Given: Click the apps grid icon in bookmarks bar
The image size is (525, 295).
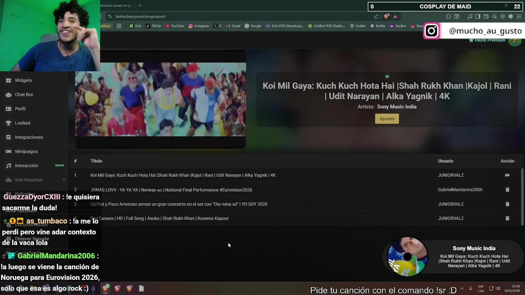Looking at the screenshot, I should [x=119, y=26].
